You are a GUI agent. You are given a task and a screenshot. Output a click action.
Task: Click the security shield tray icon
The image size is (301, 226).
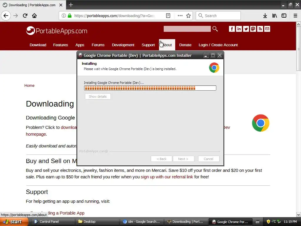pyautogui.click(x=268, y=222)
